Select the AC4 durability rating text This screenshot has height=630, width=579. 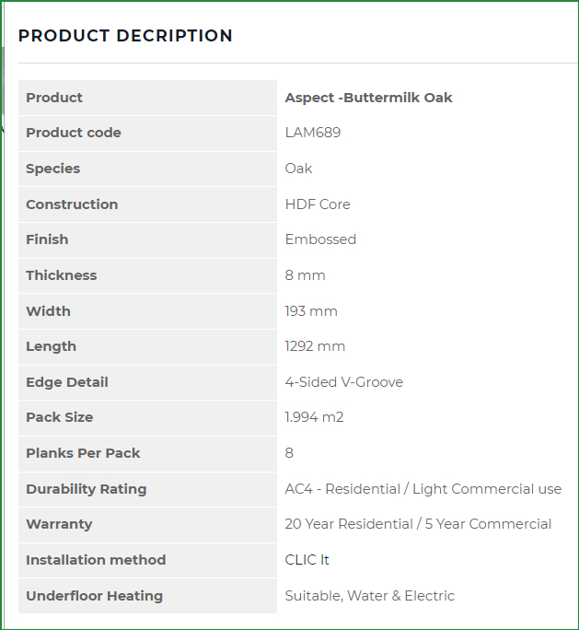pos(423,489)
